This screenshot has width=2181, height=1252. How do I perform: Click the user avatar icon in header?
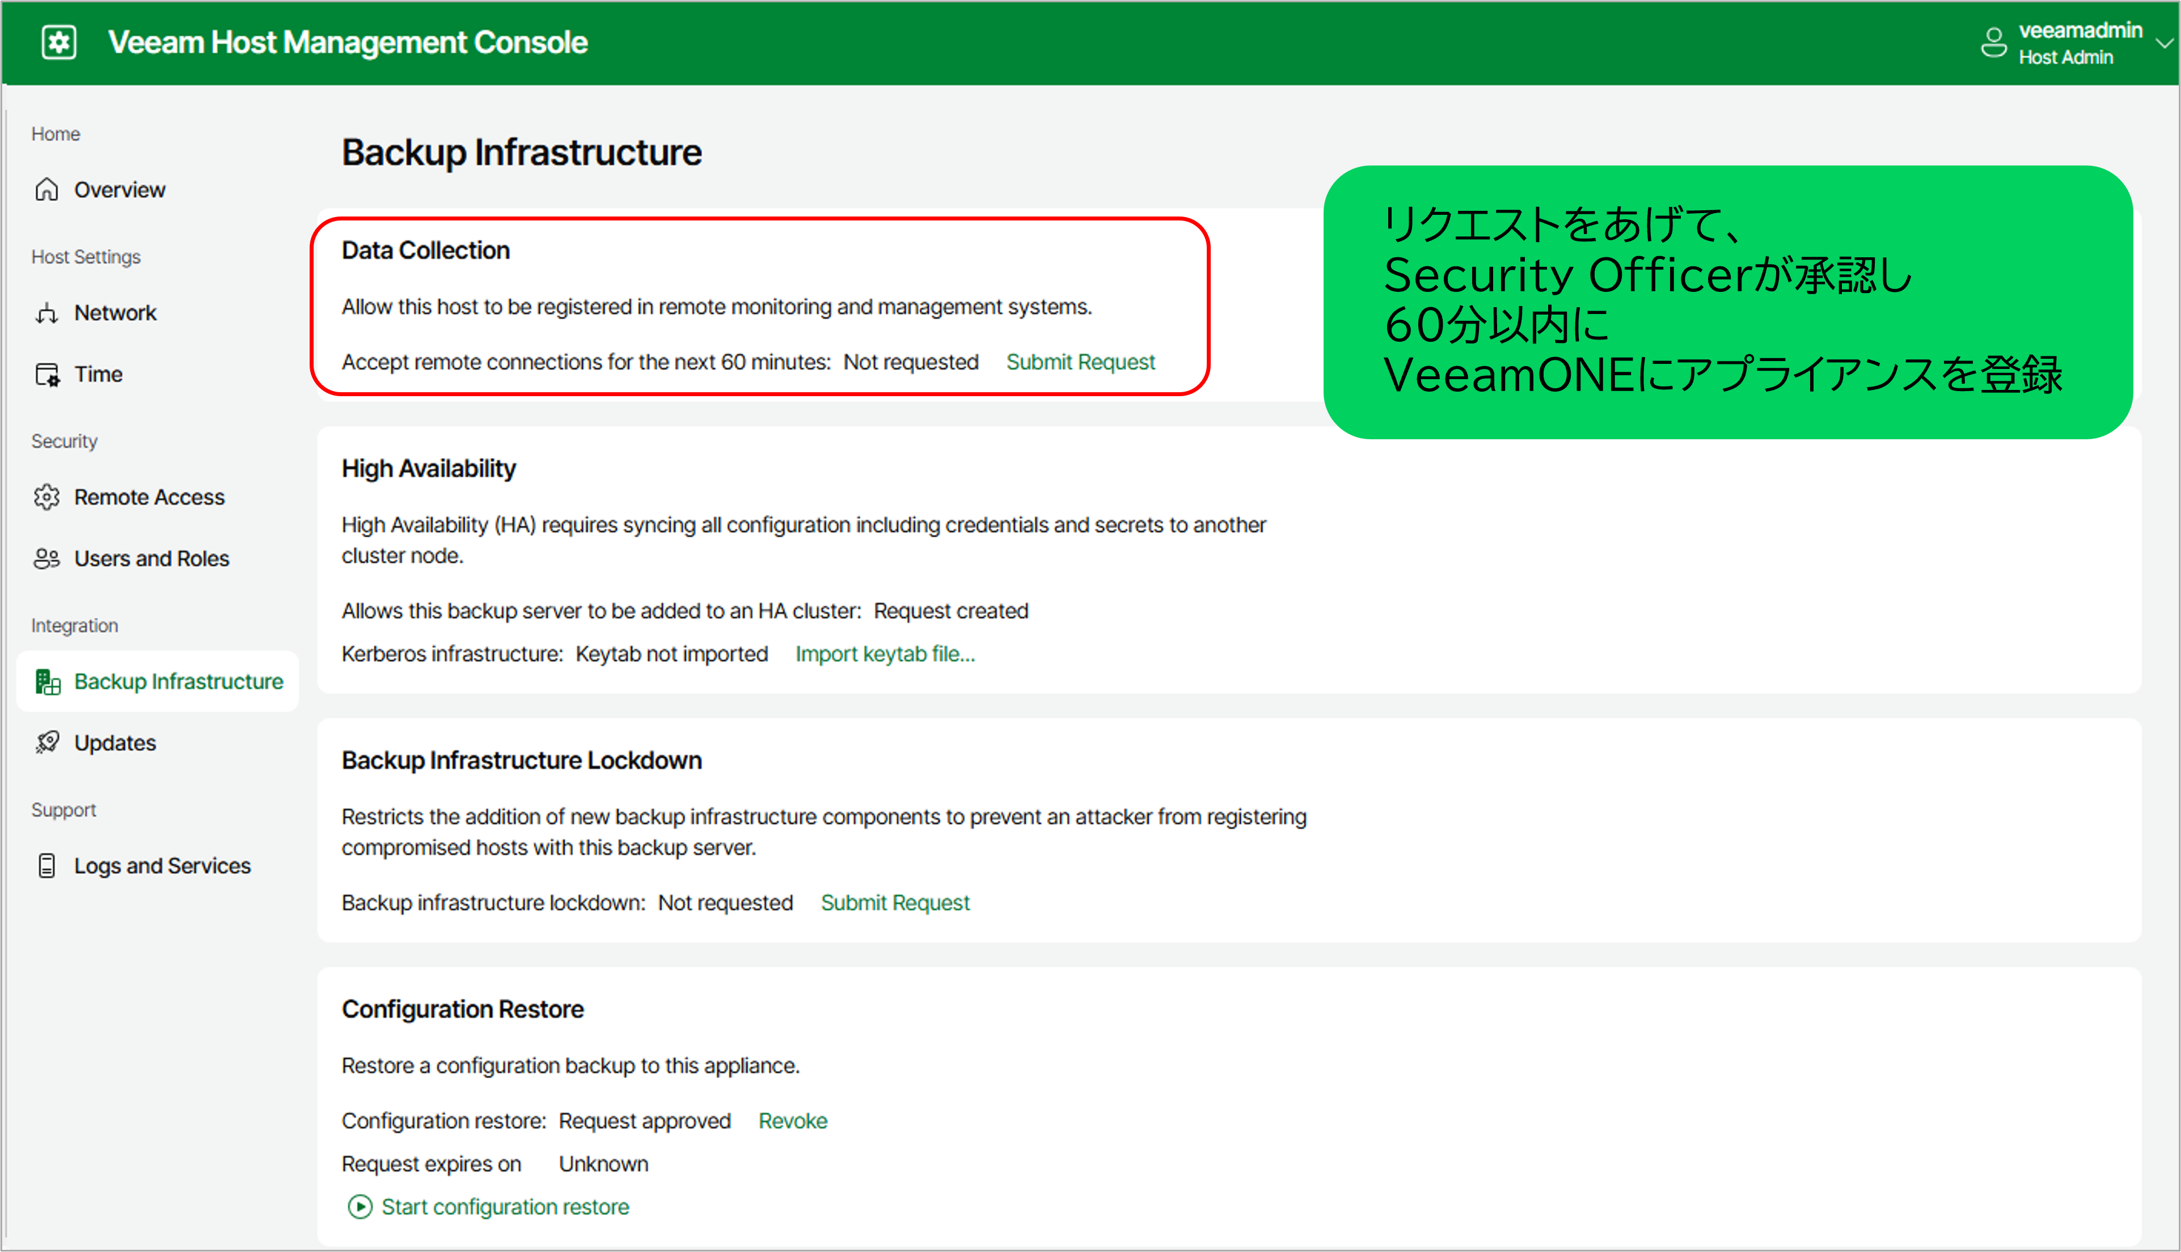1993,42
